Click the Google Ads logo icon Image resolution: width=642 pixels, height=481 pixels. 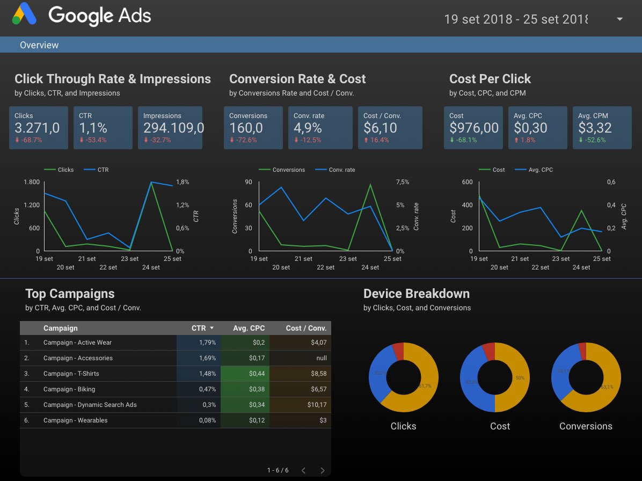click(24, 14)
